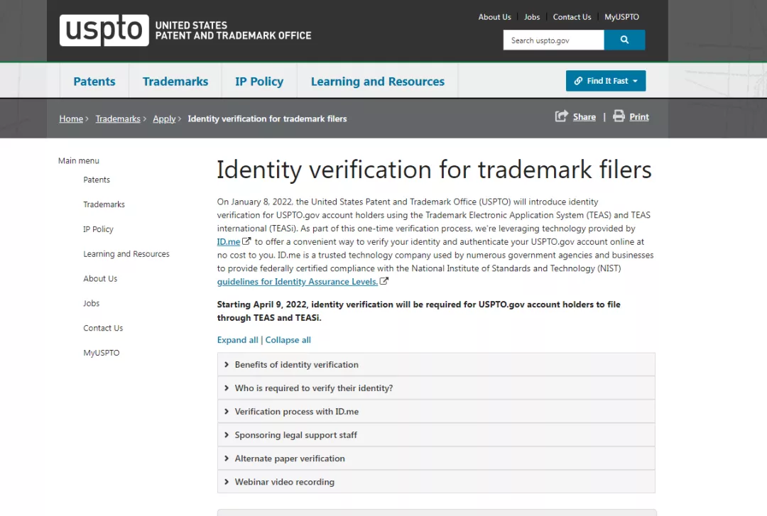Select IP Policy in main navigation

(x=259, y=82)
